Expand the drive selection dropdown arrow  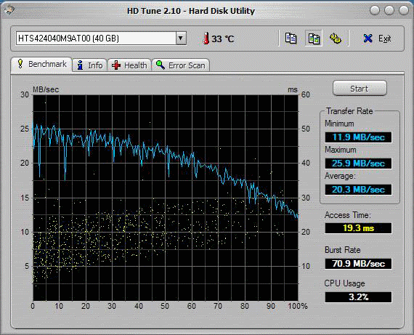[181, 39]
